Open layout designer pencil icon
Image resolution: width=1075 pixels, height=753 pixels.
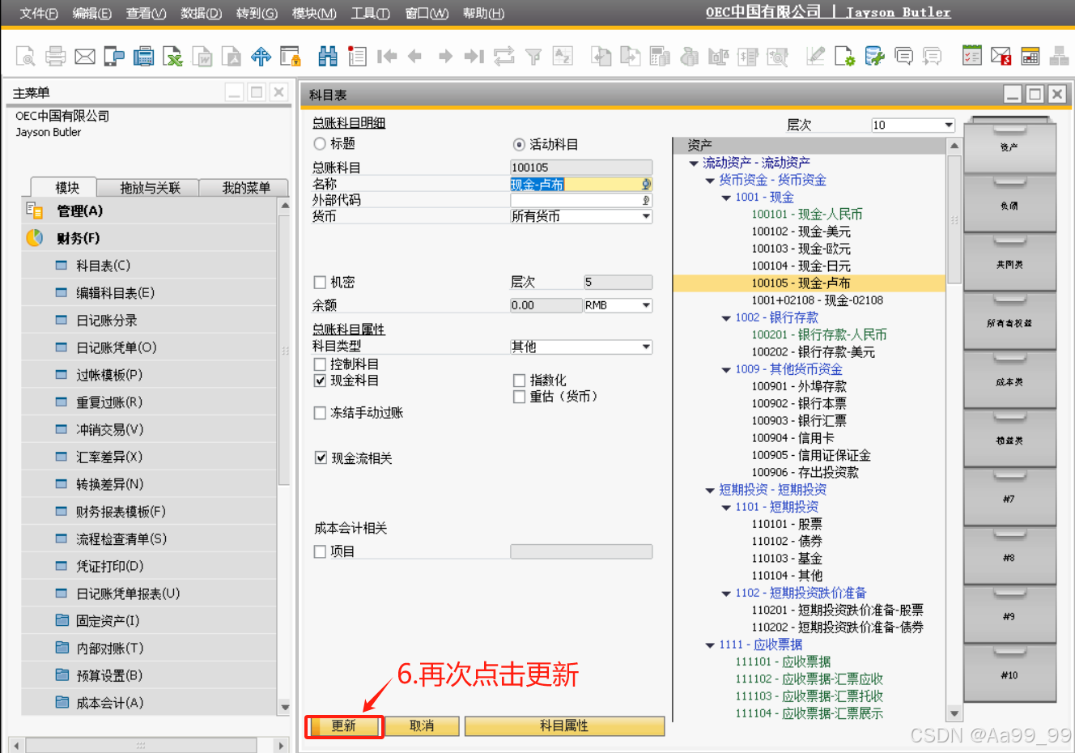815,56
